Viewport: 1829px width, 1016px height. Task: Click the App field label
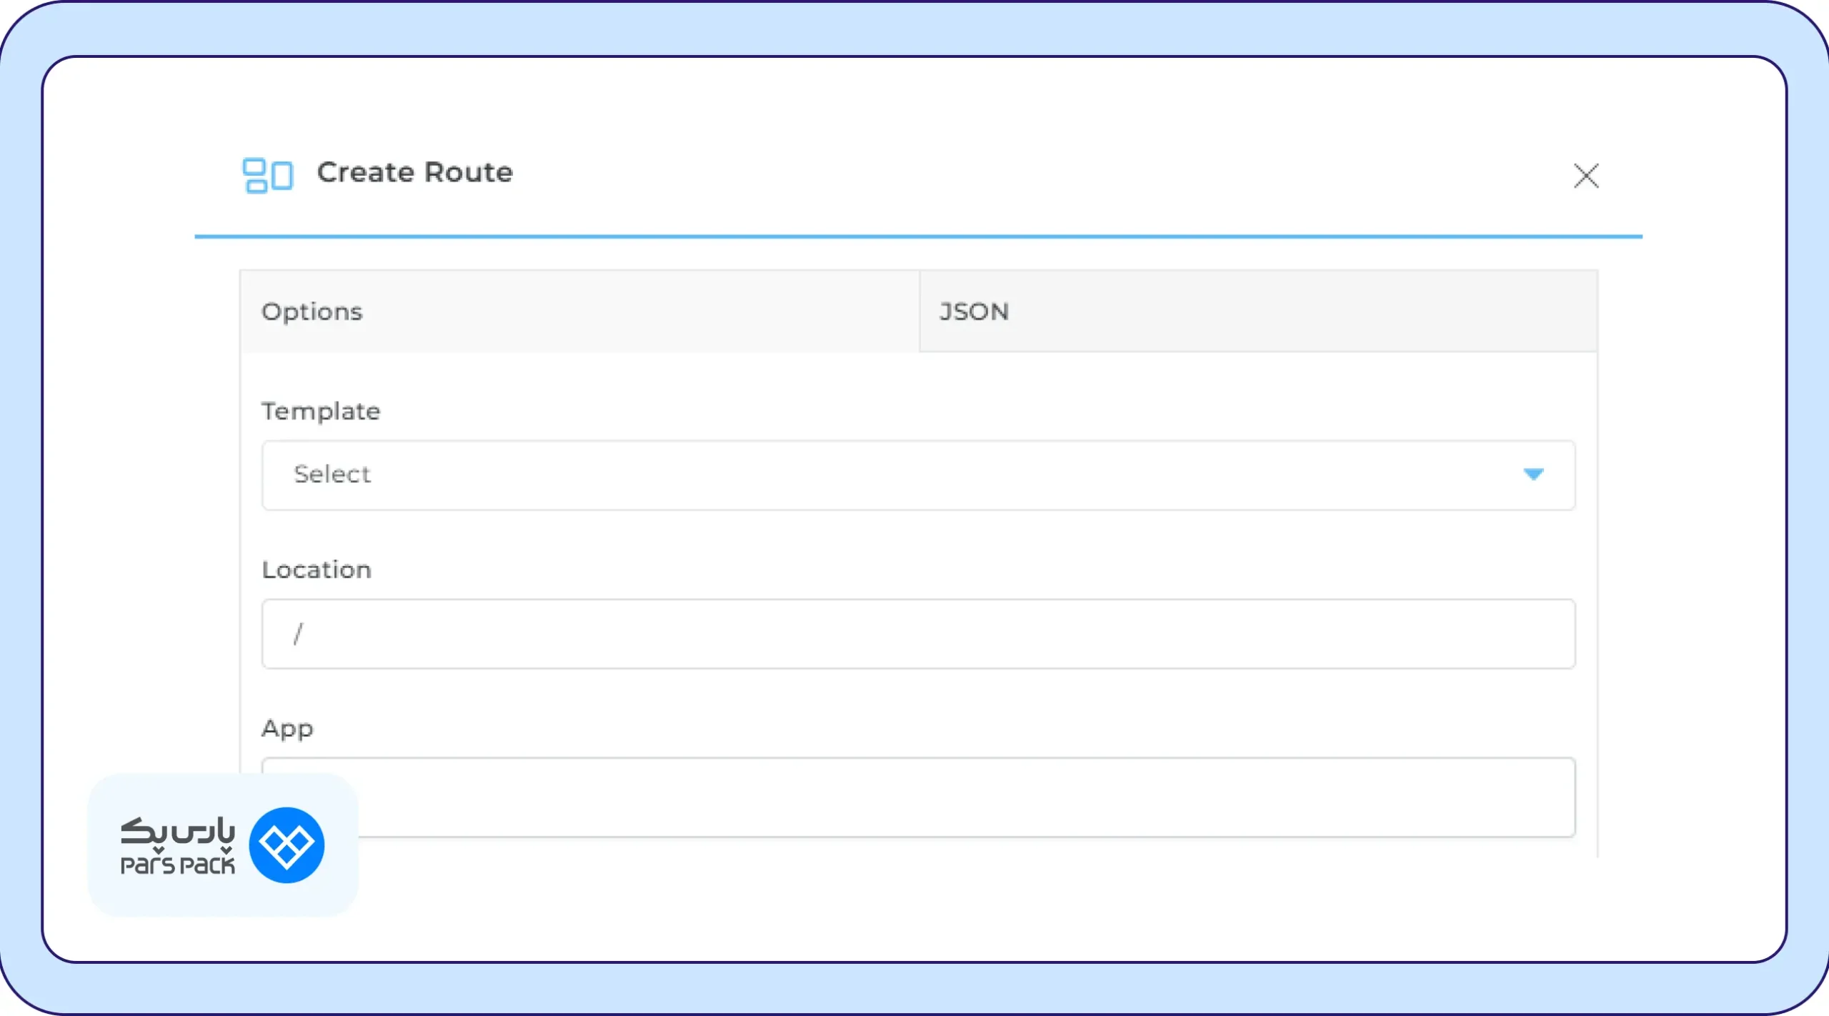287,729
